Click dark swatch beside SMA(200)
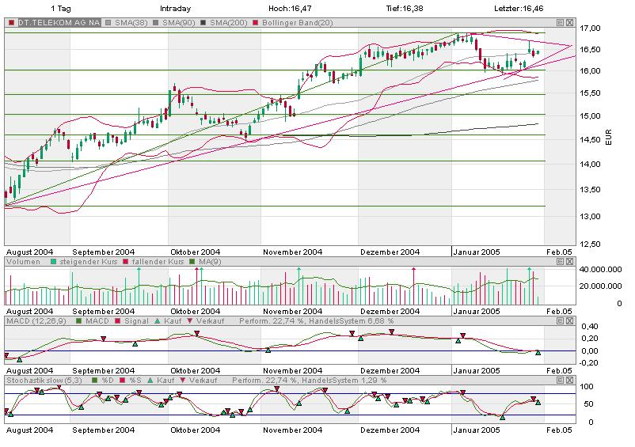This screenshot has height=447, width=635. tap(203, 23)
